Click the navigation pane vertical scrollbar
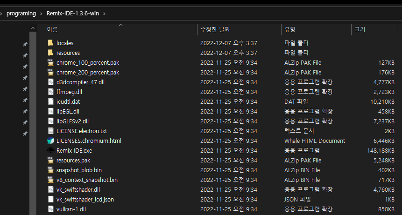Viewport: 402px width, 215px height. pyautogui.click(x=33, y=123)
